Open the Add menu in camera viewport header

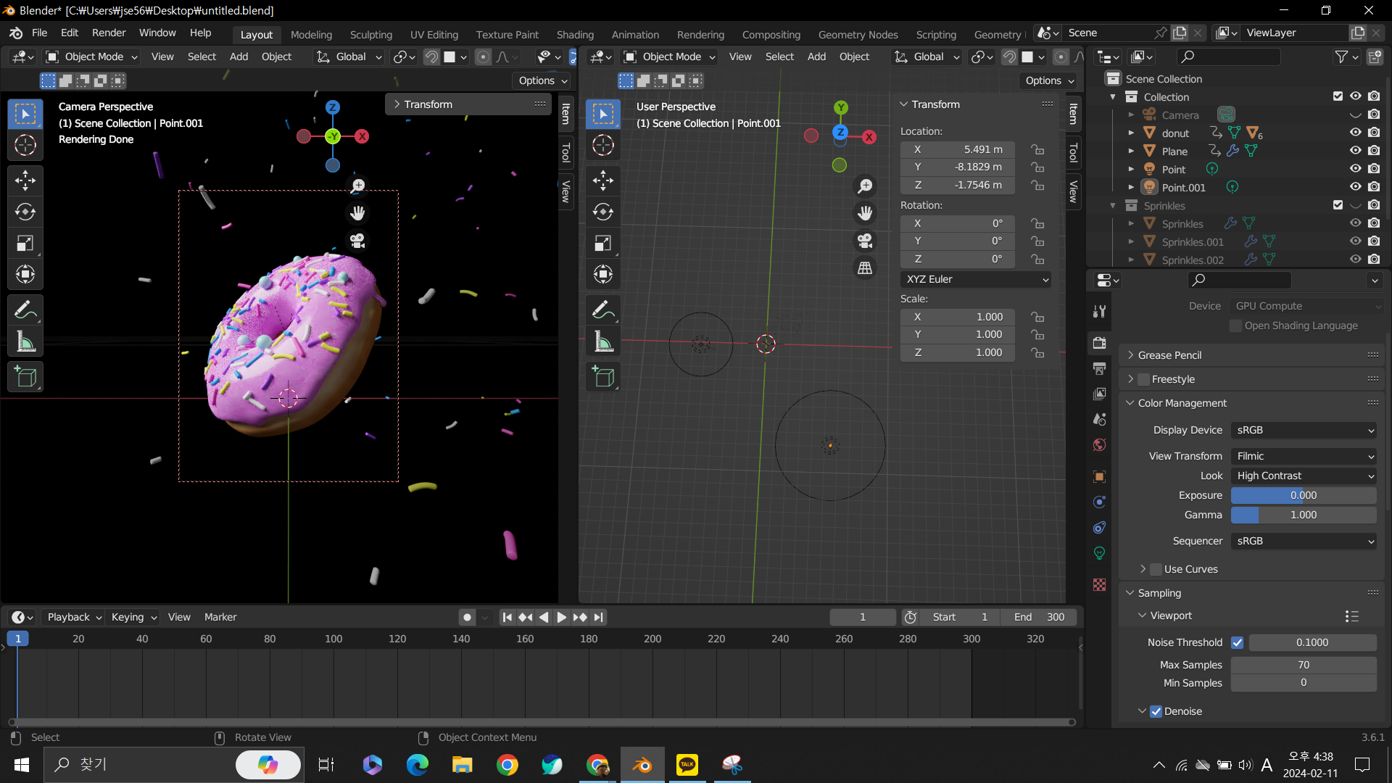pyautogui.click(x=239, y=57)
